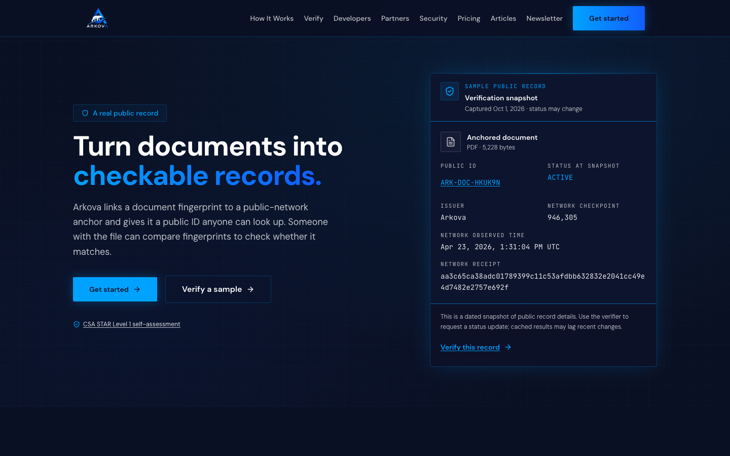Follow the Verify this record link
The height and width of the screenshot is (456, 730).
coord(470,347)
